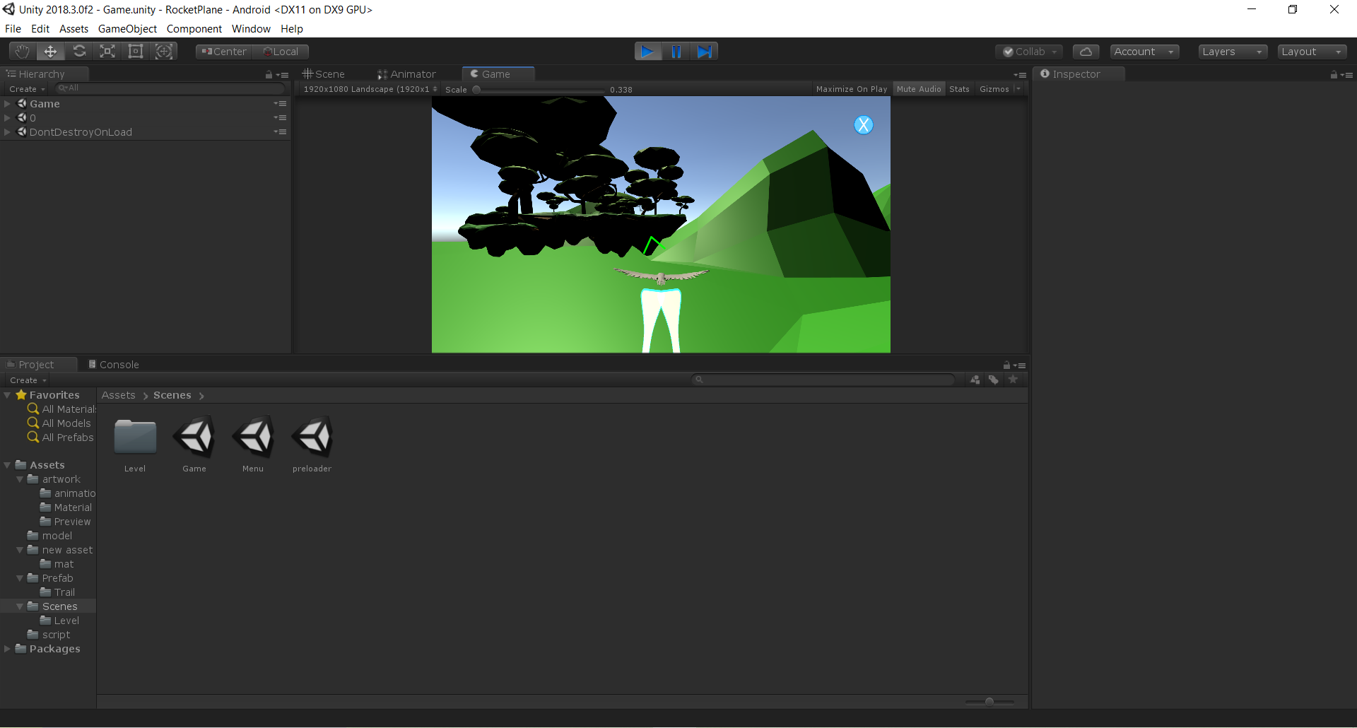Adjust the Game view Scale slider
The height and width of the screenshot is (728, 1357).
(476, 89)
